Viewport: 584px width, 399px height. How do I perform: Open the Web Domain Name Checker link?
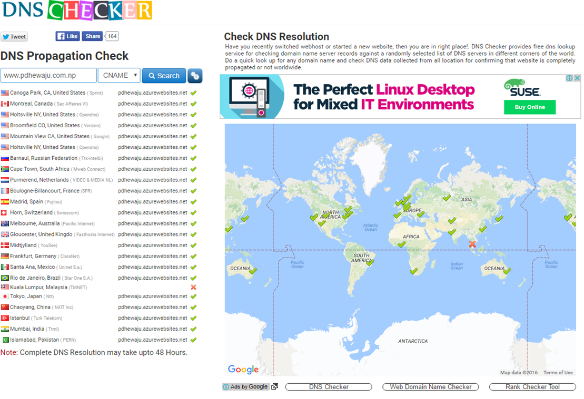click(x=431, y=387)
